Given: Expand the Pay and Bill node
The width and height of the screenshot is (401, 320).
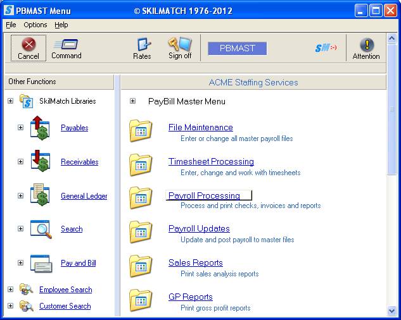Looking at the screenshot, I should pyautogui.click(x=20, y=263).
